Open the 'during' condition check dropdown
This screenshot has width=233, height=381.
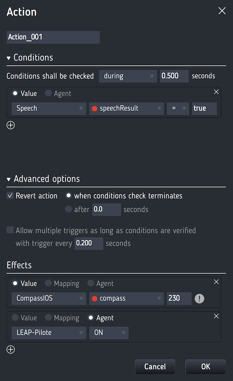tap(128, 76)
